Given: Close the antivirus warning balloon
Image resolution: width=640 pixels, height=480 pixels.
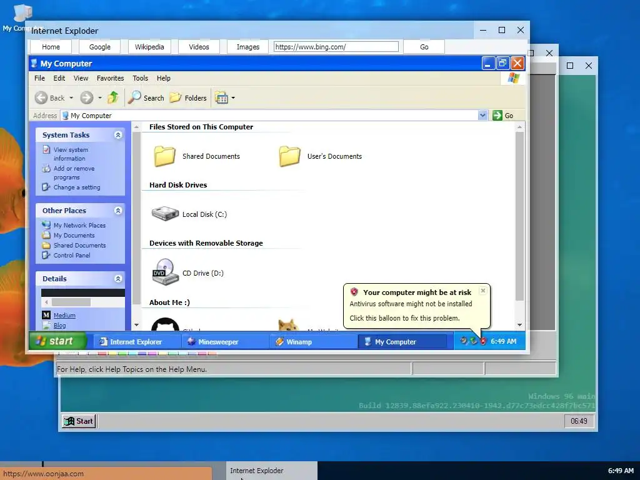Looking at the screenshot, I should (483, 291).
